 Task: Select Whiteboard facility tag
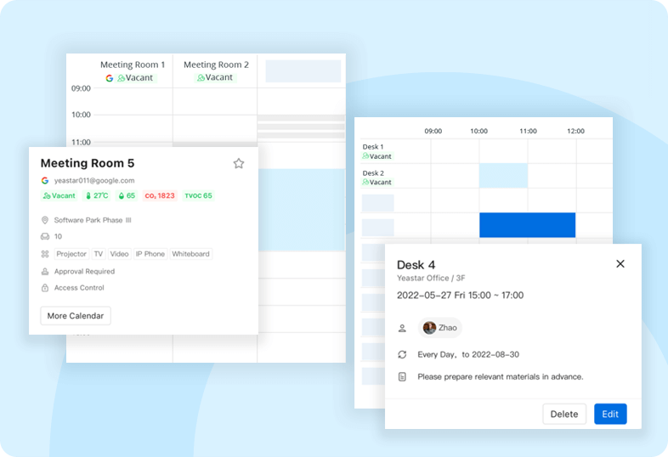point(191,254)
